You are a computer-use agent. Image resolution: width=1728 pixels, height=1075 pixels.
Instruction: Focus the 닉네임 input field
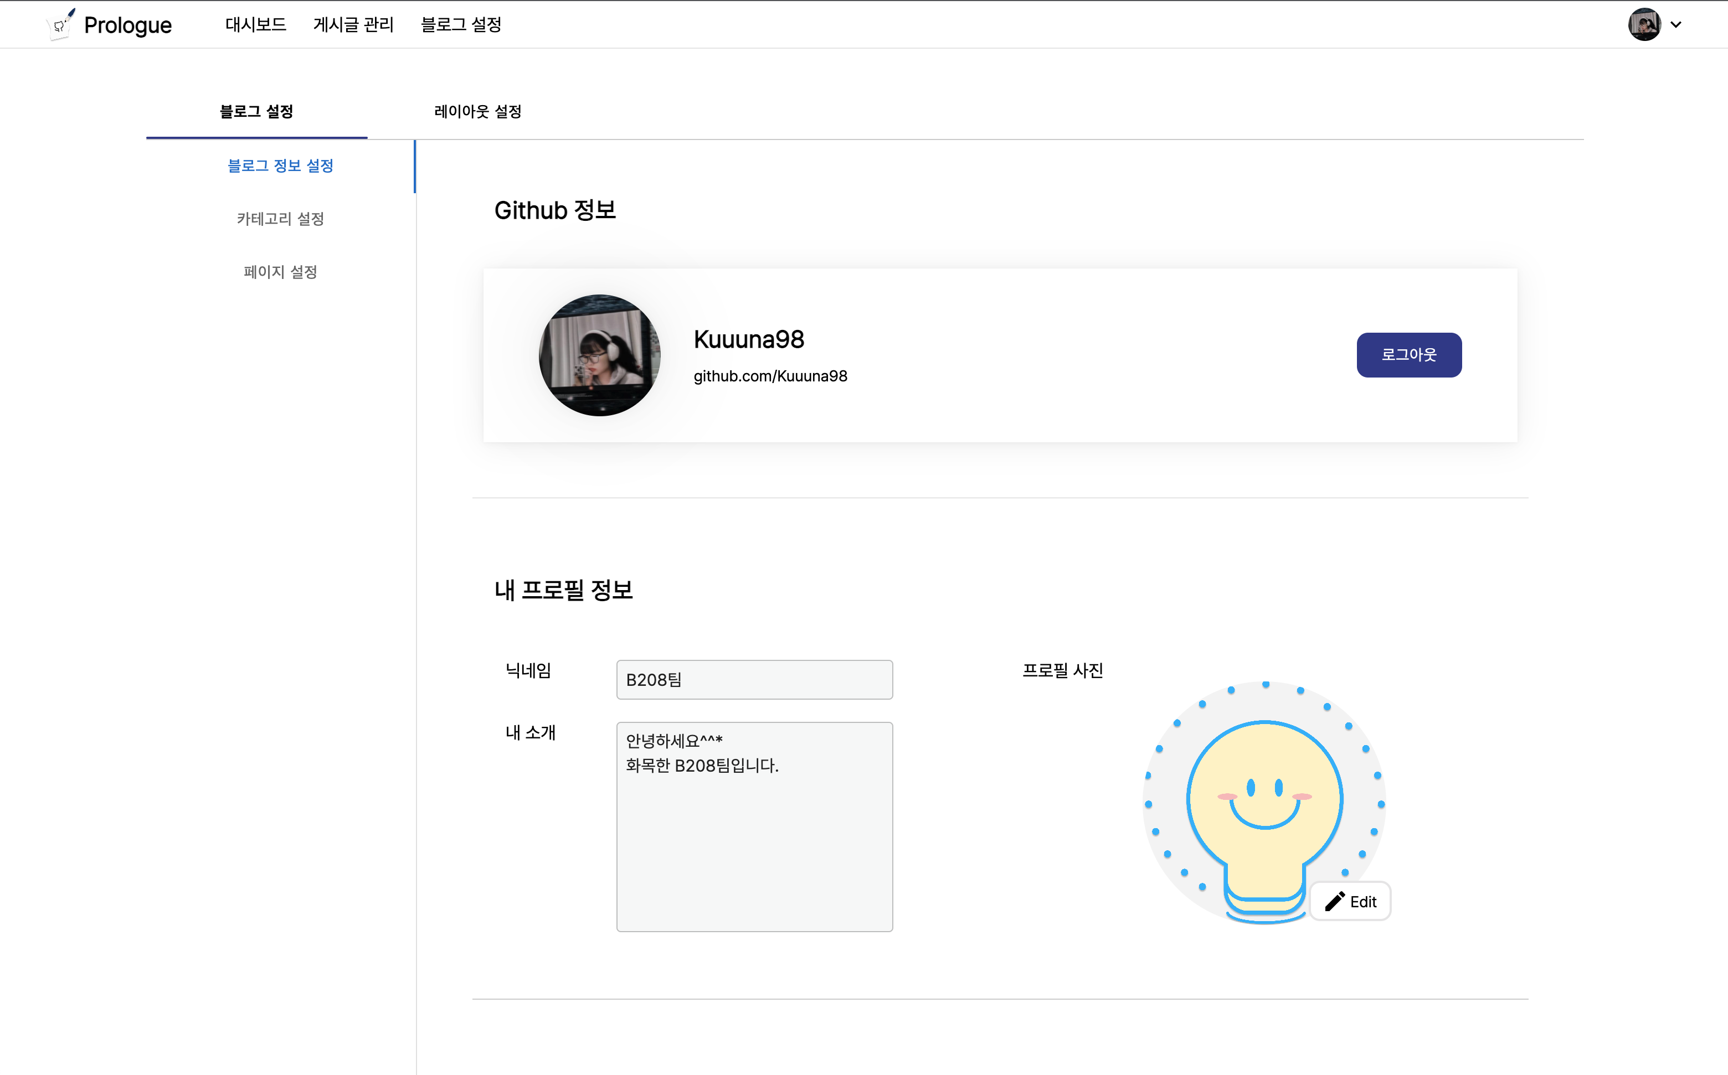click(x=754, y=680)
